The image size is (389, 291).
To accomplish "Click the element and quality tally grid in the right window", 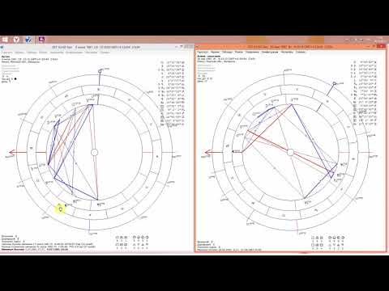I will (x=328, y=243).
